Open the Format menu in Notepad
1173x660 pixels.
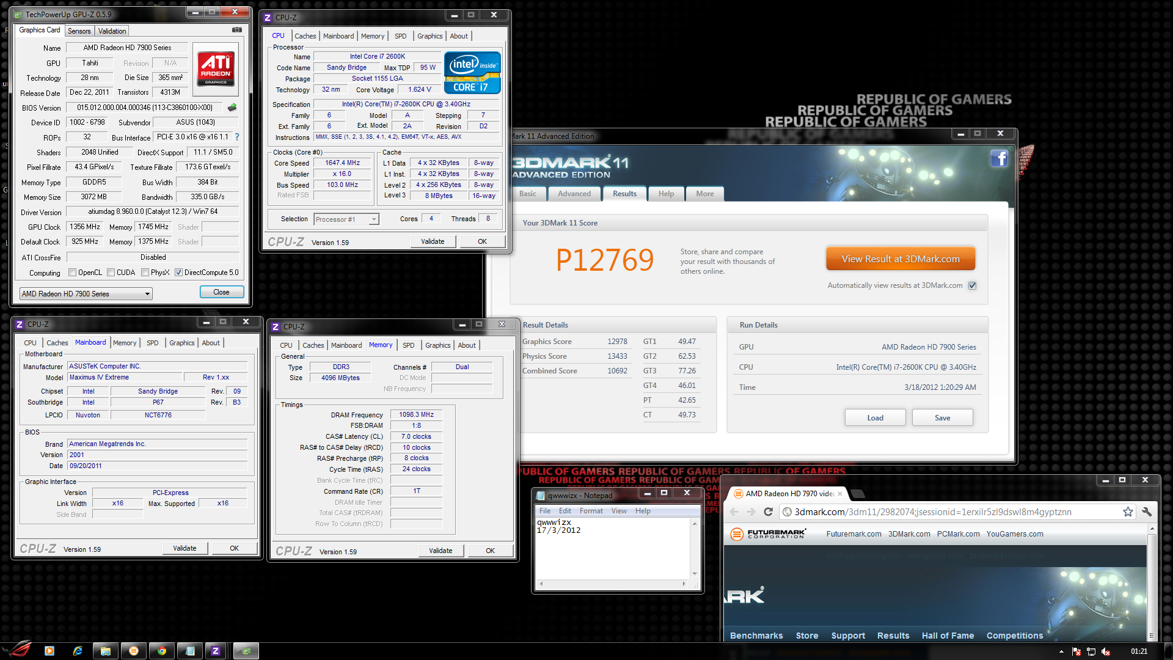[591, 511]
